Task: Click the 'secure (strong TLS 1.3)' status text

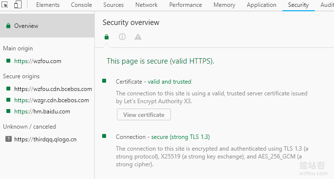Action: click(x=181, y=137)
